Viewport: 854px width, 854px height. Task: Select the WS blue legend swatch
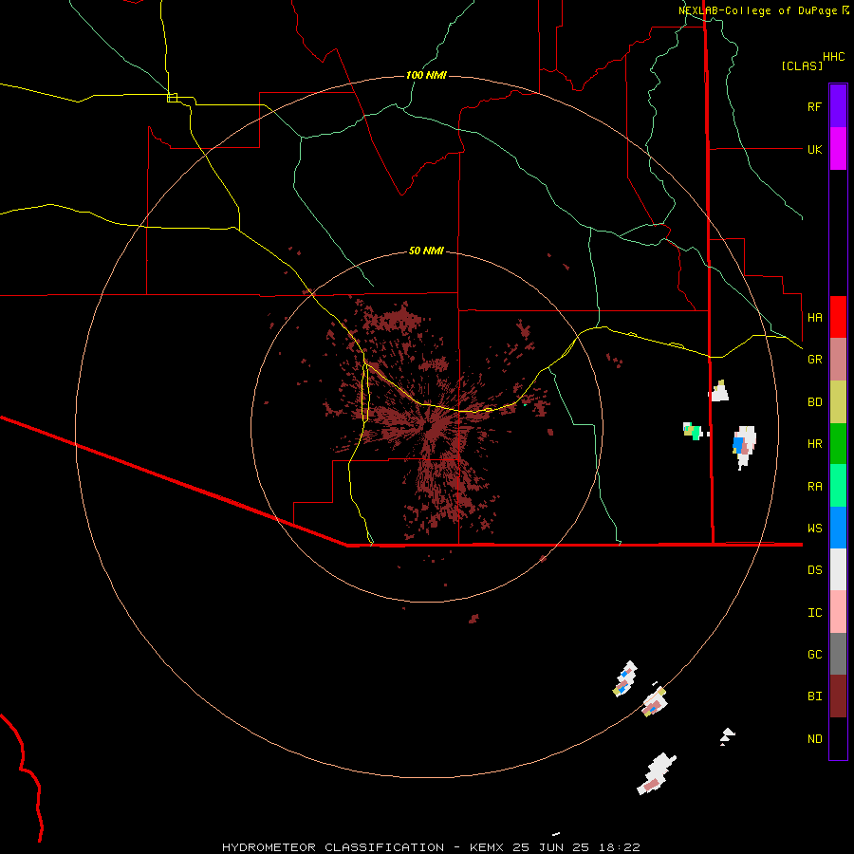coord(838,528)
